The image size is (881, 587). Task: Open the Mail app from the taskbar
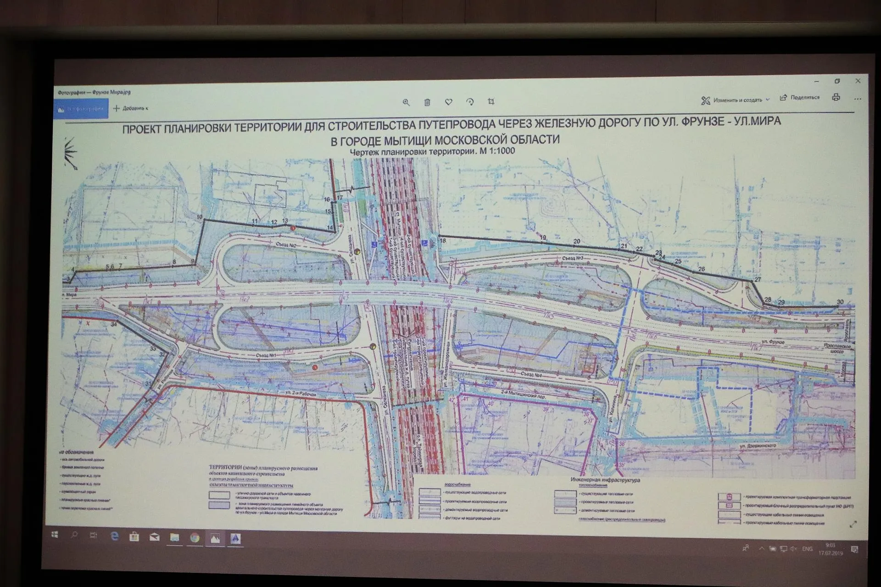[155, 537]
